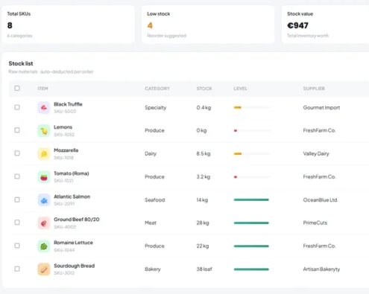Click the Sourdough Bread item icon
This screenshot has height=294, width=369.
click(x=44, y=269)
